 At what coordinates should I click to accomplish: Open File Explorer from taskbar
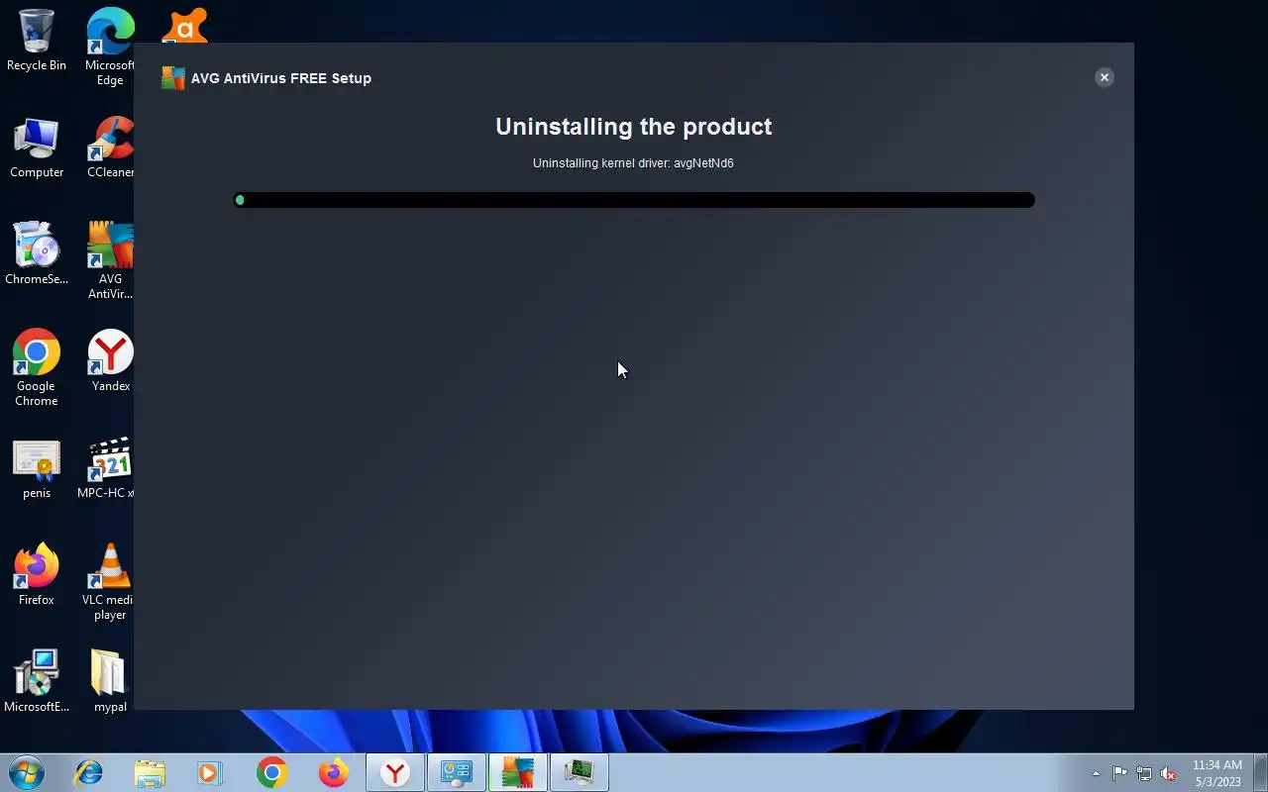(x=150, y=772)
